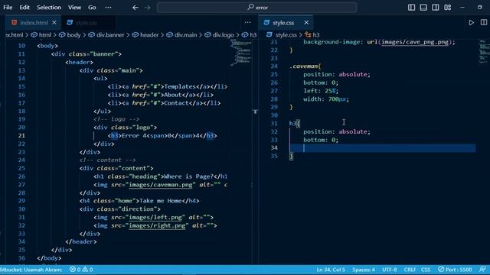Screen dimensions: 490x275
Task: Close the style.css tab in right group
Action: tap(306, 22)
